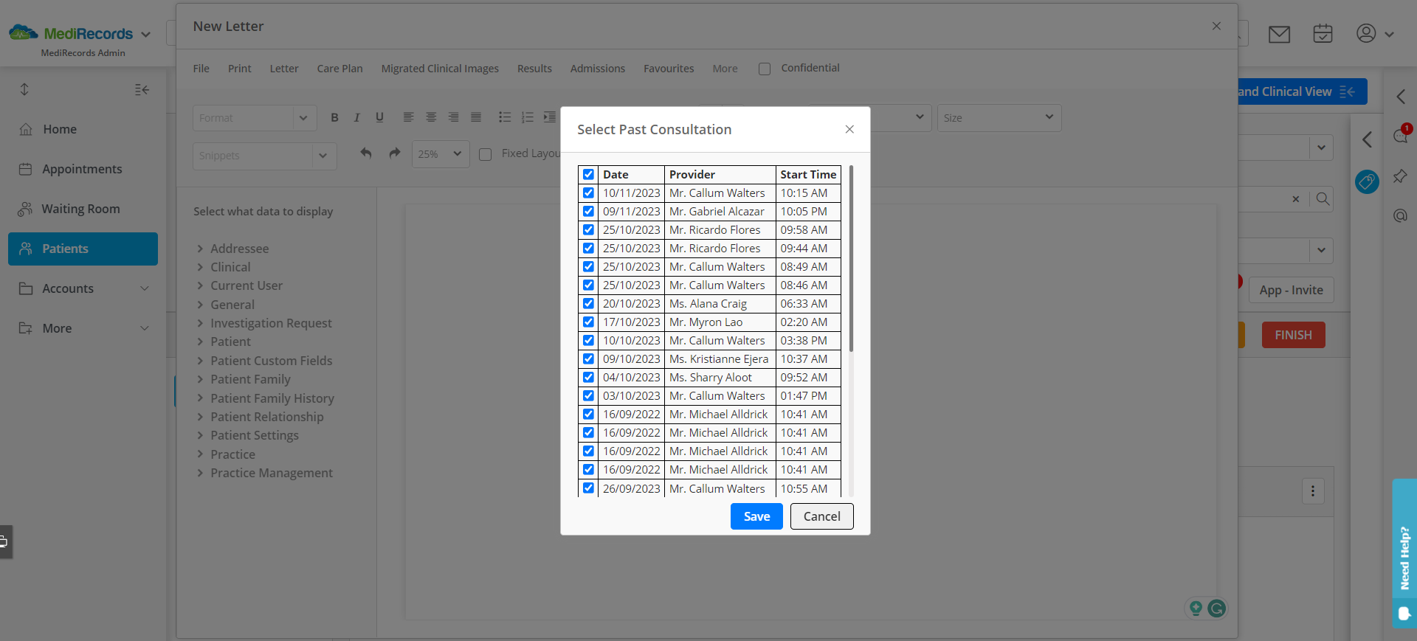
Task: Uncheck the 09/11/2023 Gabriel Alcazar consultation
Action: [x=588, y=212]
